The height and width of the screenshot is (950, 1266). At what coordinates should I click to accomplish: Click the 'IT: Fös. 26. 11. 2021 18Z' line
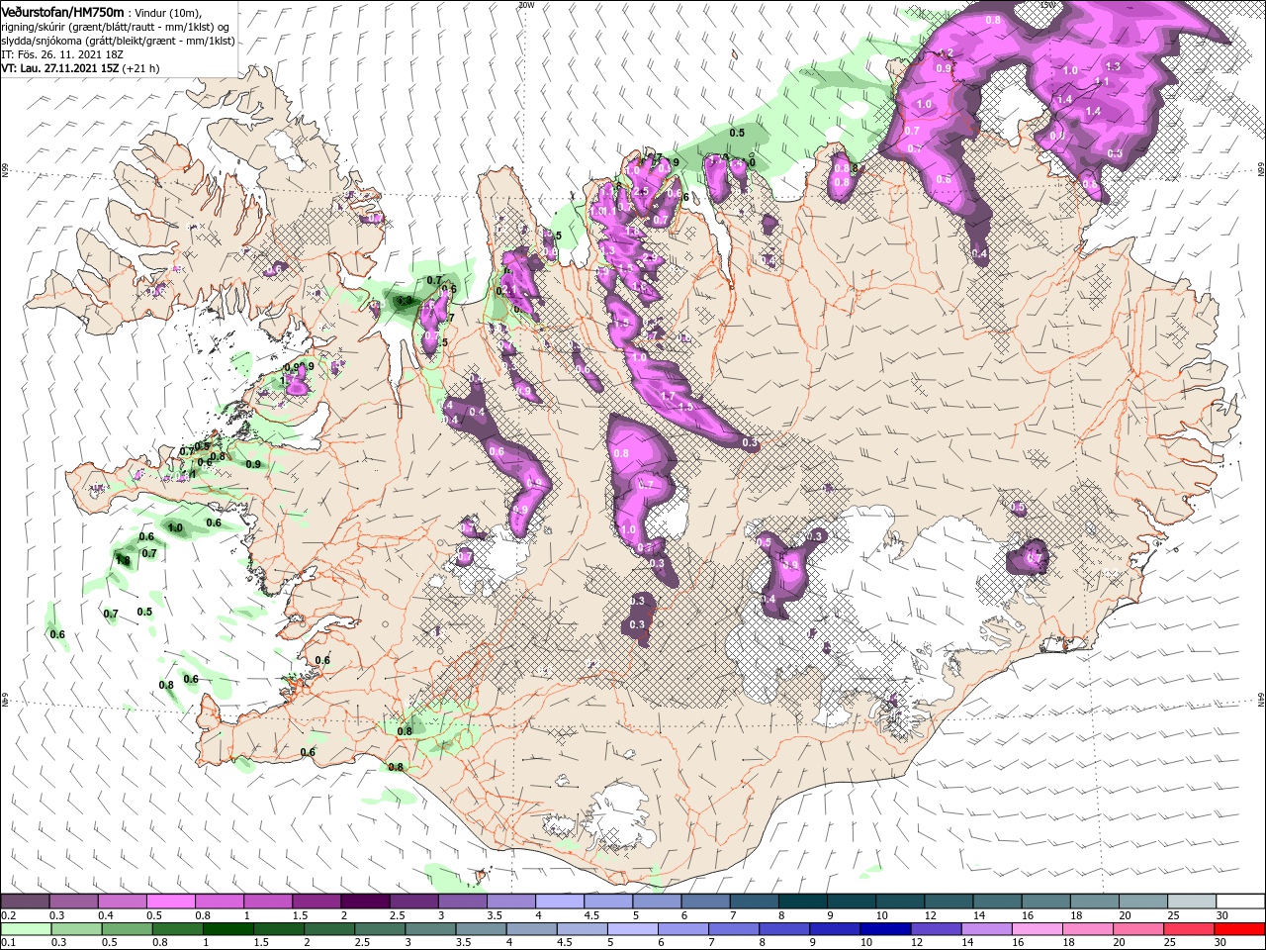[60, 54]
